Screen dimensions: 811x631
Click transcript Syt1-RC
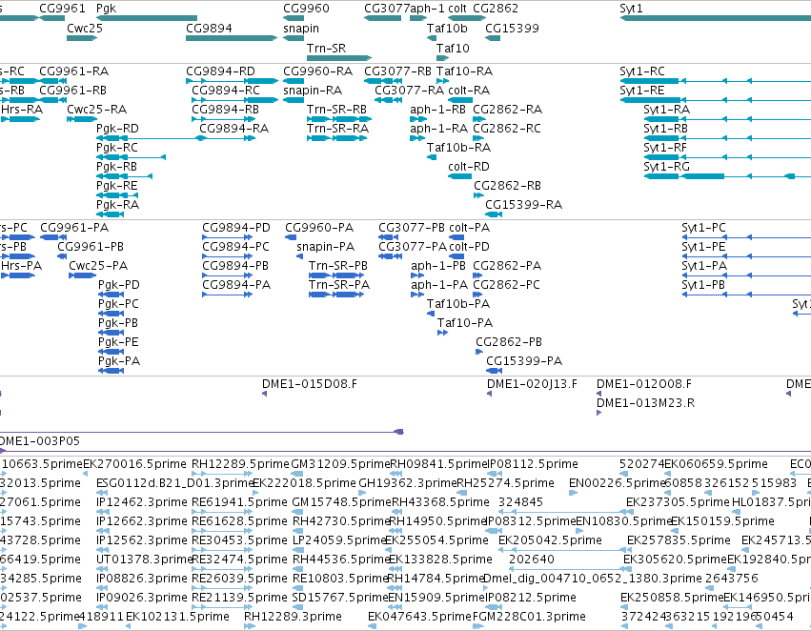642,71
